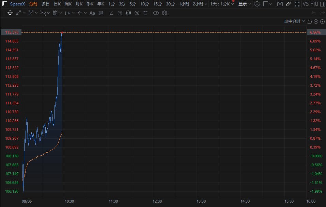Open the 1天:1分K range dropdown
The image size is (326, 207).
pos(222,4)
